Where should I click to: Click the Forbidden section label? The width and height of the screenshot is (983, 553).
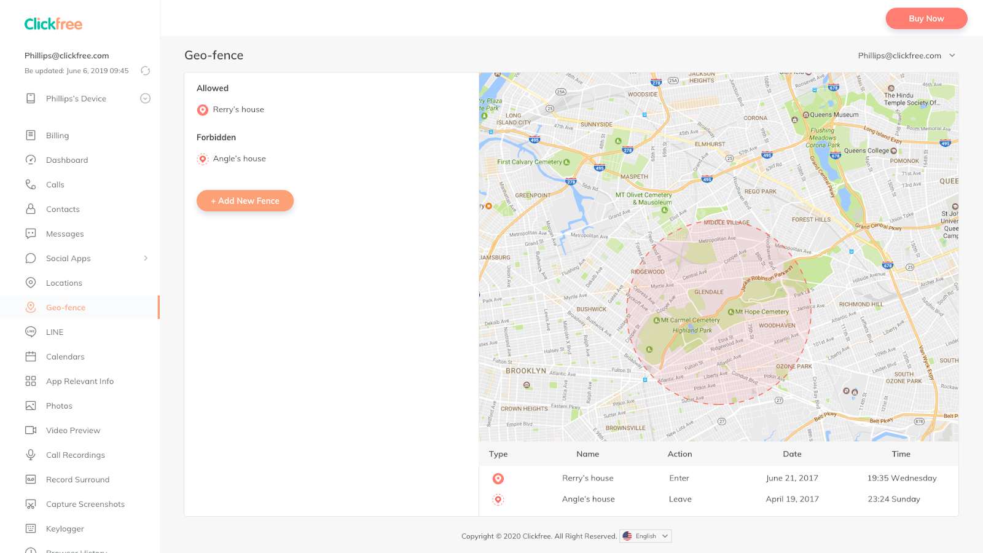(216, 138)
